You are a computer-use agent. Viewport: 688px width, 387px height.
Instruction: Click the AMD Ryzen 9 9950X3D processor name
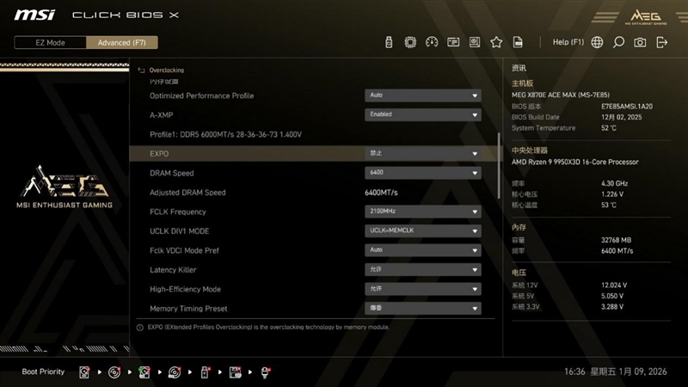point(574,162)
